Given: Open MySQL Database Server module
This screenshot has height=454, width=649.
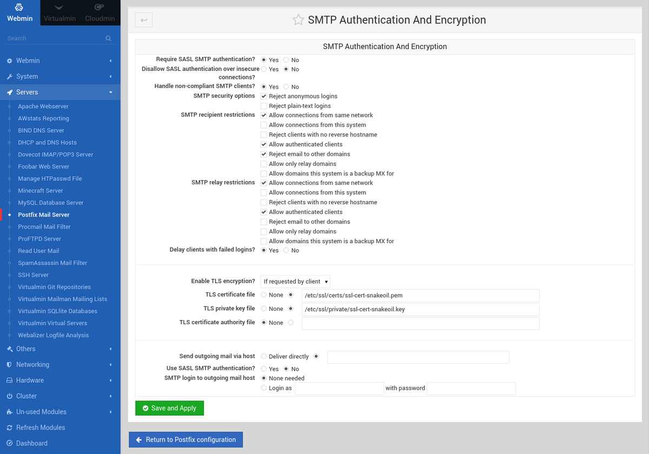Looking at the screenshot, I should coord(51,203).
